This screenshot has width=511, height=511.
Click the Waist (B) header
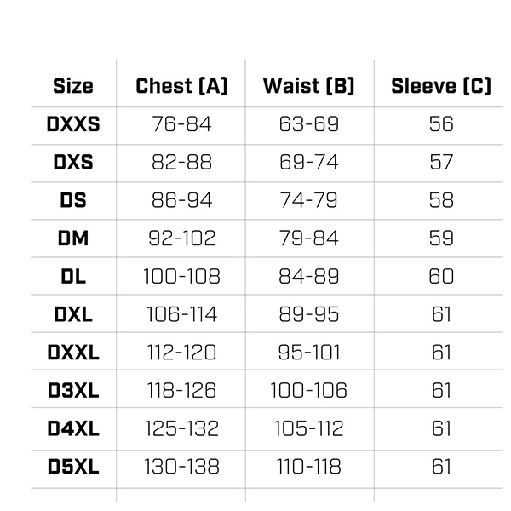coord(308,86)
